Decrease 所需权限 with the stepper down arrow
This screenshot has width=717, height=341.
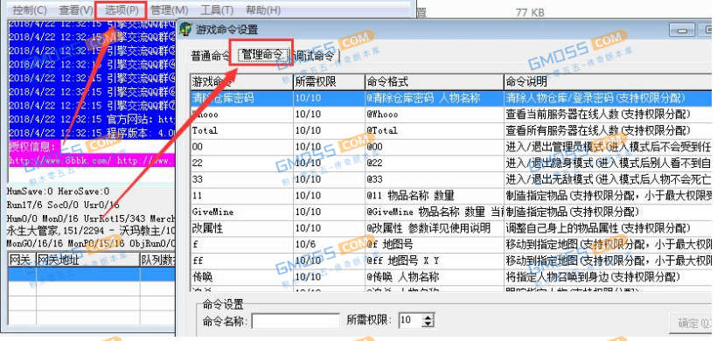click(428, 324)
